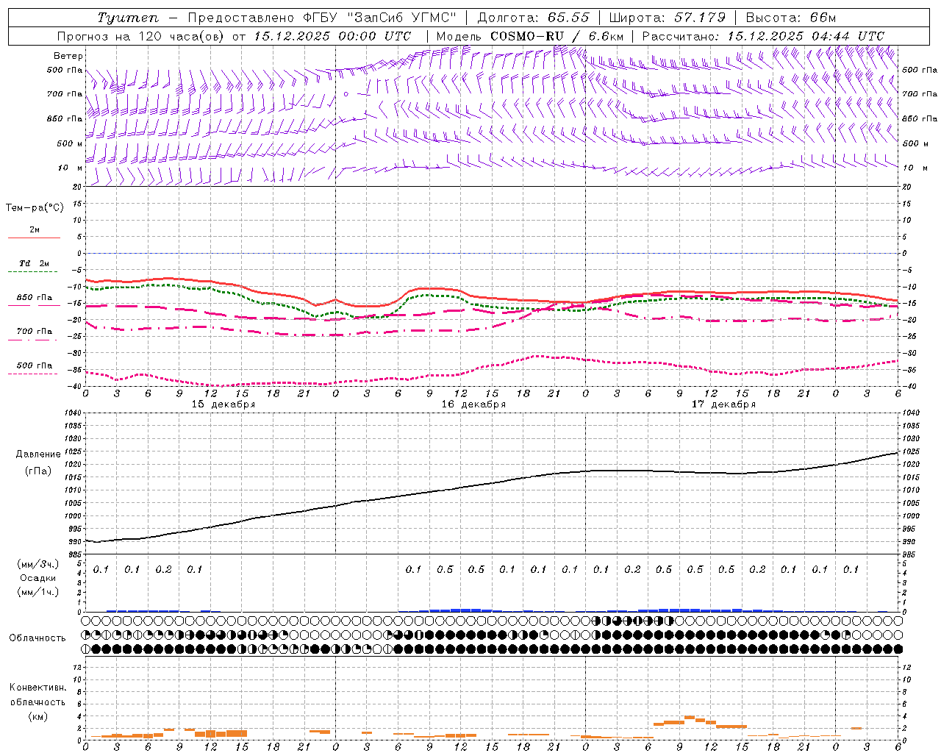Click the "15 декабря" date label
Viewport: 941px width, 753px height.
(x=223, y=404)
